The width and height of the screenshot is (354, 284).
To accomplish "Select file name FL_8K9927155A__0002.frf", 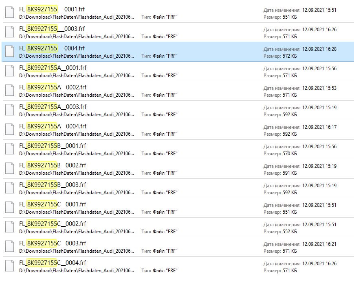I will [53, 87].
